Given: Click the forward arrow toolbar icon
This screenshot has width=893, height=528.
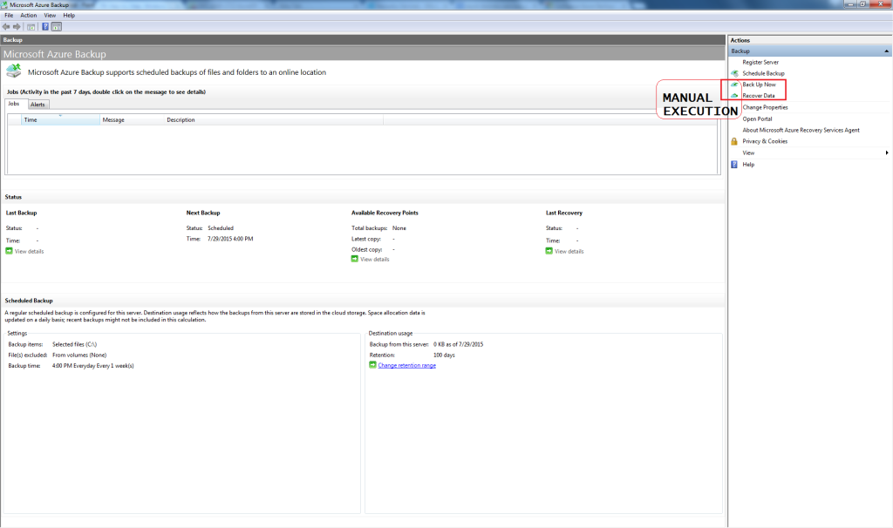Looking at the screenshot, I should point(17,26).
